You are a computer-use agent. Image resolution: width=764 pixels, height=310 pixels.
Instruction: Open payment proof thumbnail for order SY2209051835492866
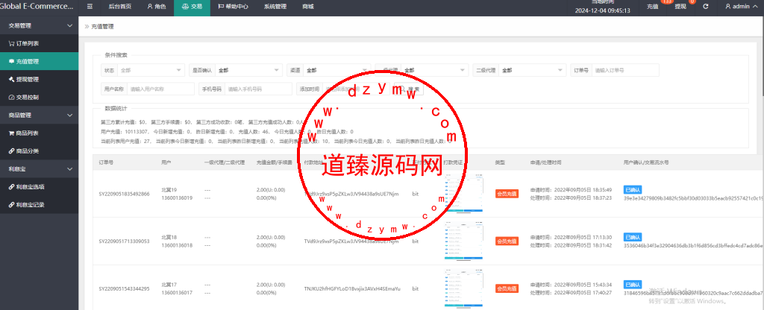click(464, 194)
